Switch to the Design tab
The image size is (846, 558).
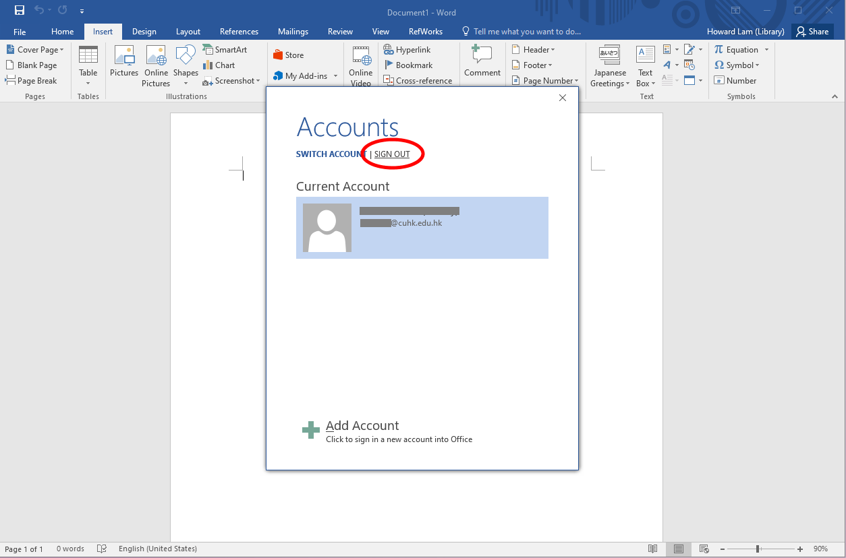point(144,32)
